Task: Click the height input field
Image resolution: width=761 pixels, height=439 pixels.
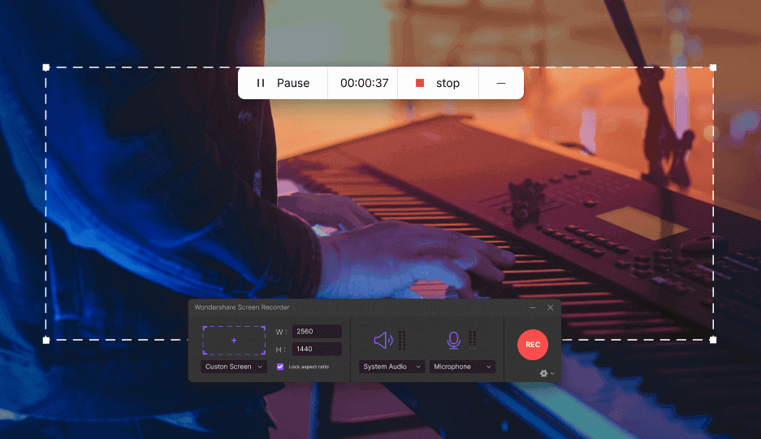Action: point(316,349)
